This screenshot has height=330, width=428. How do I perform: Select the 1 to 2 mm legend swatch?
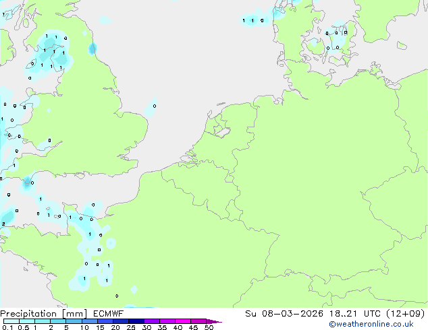43,321
